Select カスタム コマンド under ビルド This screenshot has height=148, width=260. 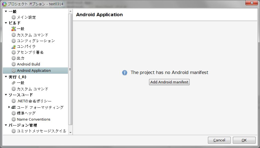33,35
